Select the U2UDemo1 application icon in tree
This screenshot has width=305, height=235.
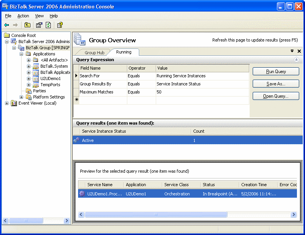point(36,78)
